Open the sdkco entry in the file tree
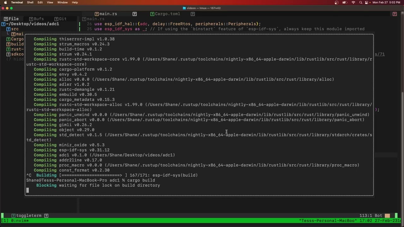Viewport: 404px width, 227px height. [15, 54]
